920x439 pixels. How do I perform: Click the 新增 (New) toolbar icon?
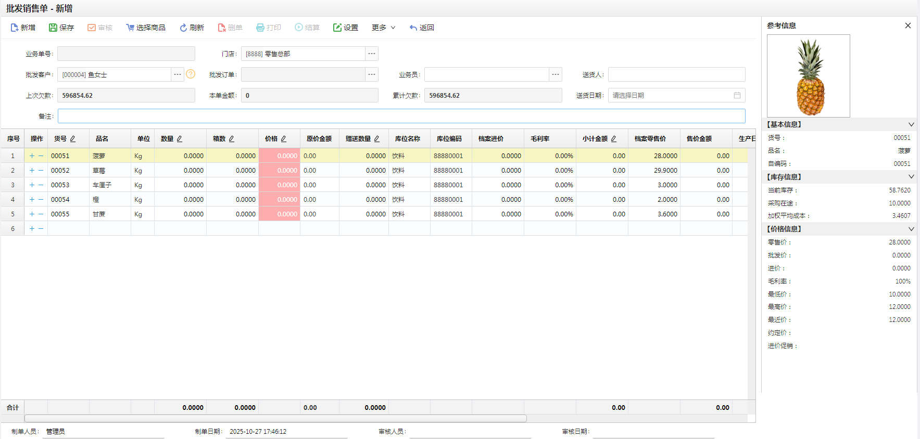click(15, 28)
